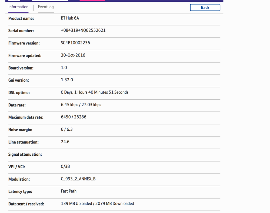
Task: Click latency type value 'Fast Path'
Action: 69,191
